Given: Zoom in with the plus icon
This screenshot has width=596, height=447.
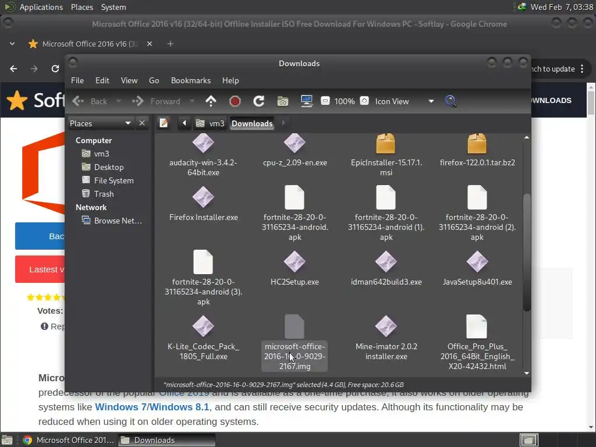Looking at the screenshot, I should [364, 101].
